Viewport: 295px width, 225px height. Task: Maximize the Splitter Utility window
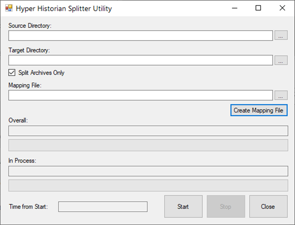point(258,8)
